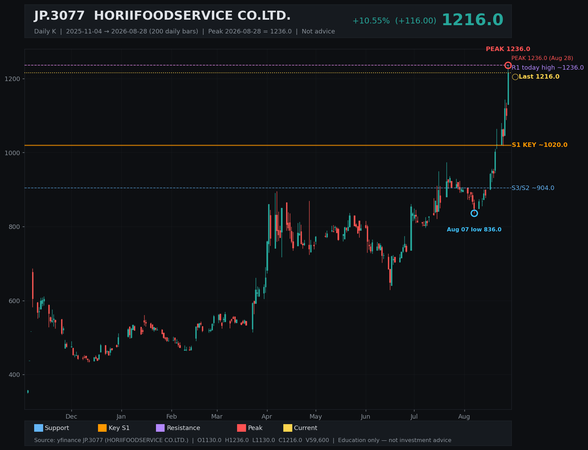Viewport: 588px width, 450px height.
Task: Click the 'Jan' x-axis month label
Action: [x=121, y=417]
